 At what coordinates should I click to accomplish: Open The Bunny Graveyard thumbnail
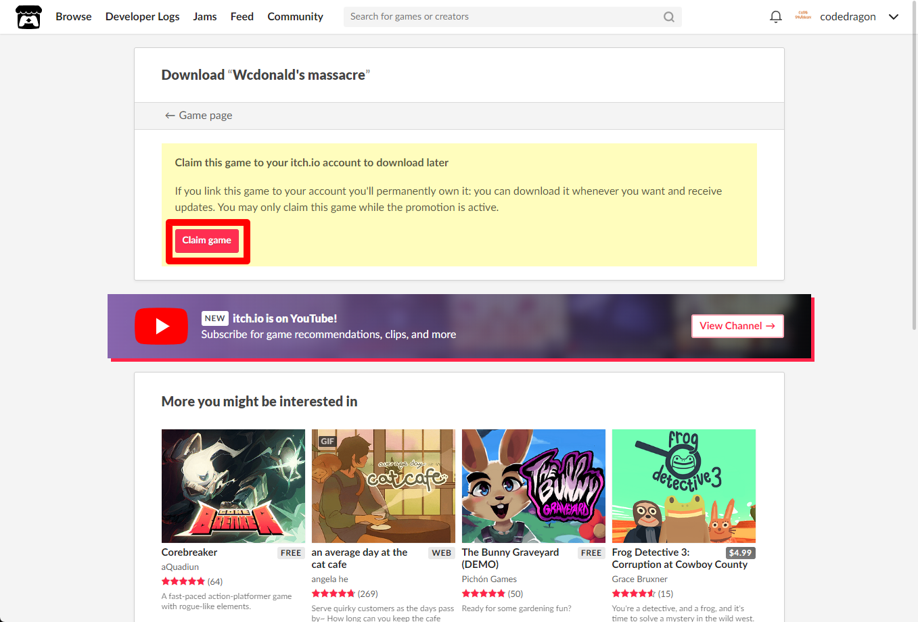534,486
